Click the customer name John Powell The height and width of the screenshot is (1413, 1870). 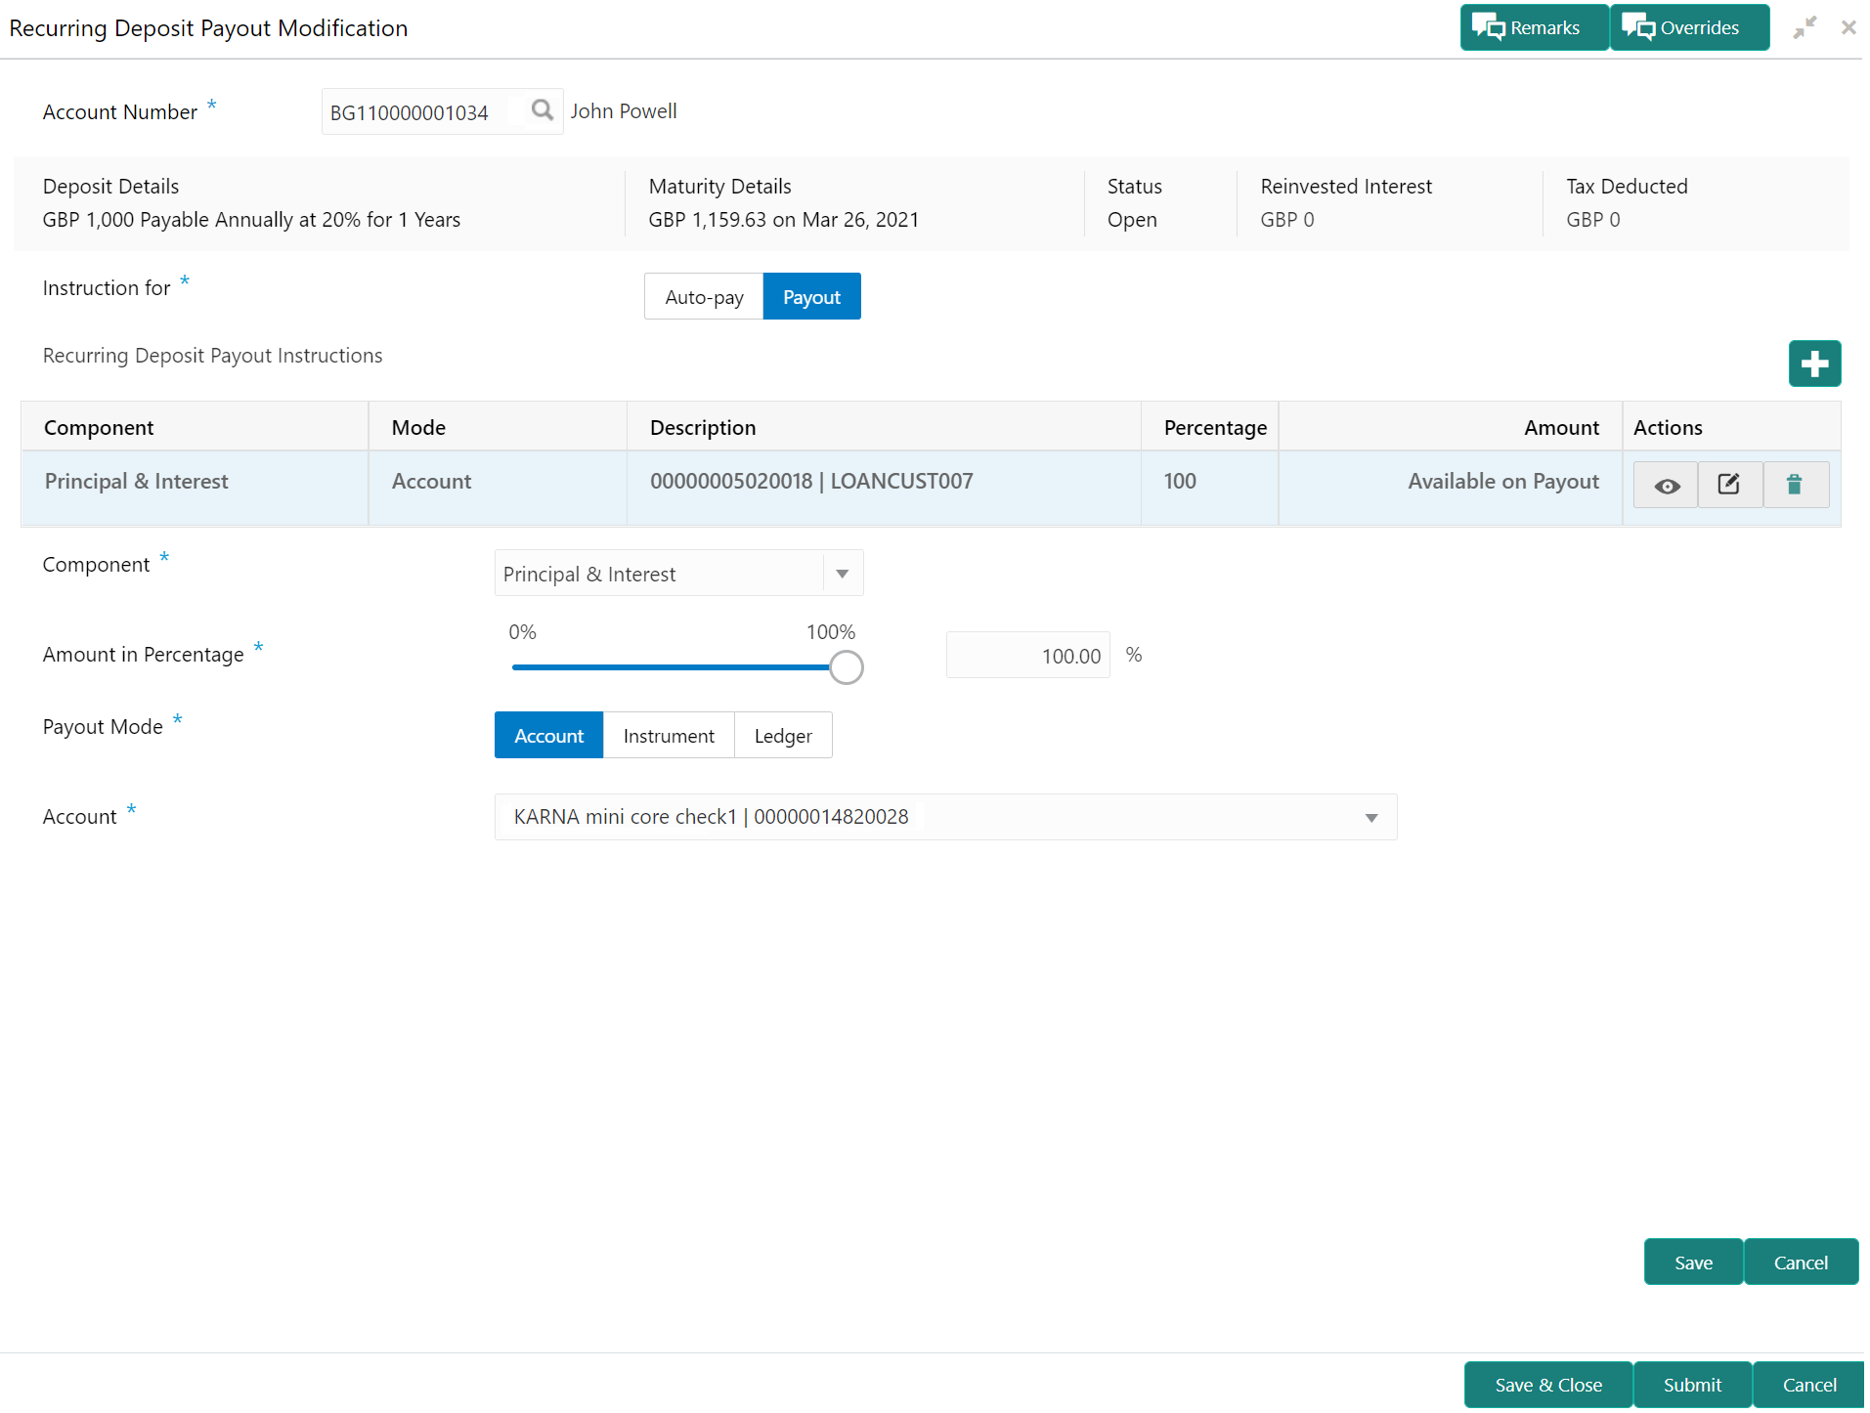coord(624,111)
